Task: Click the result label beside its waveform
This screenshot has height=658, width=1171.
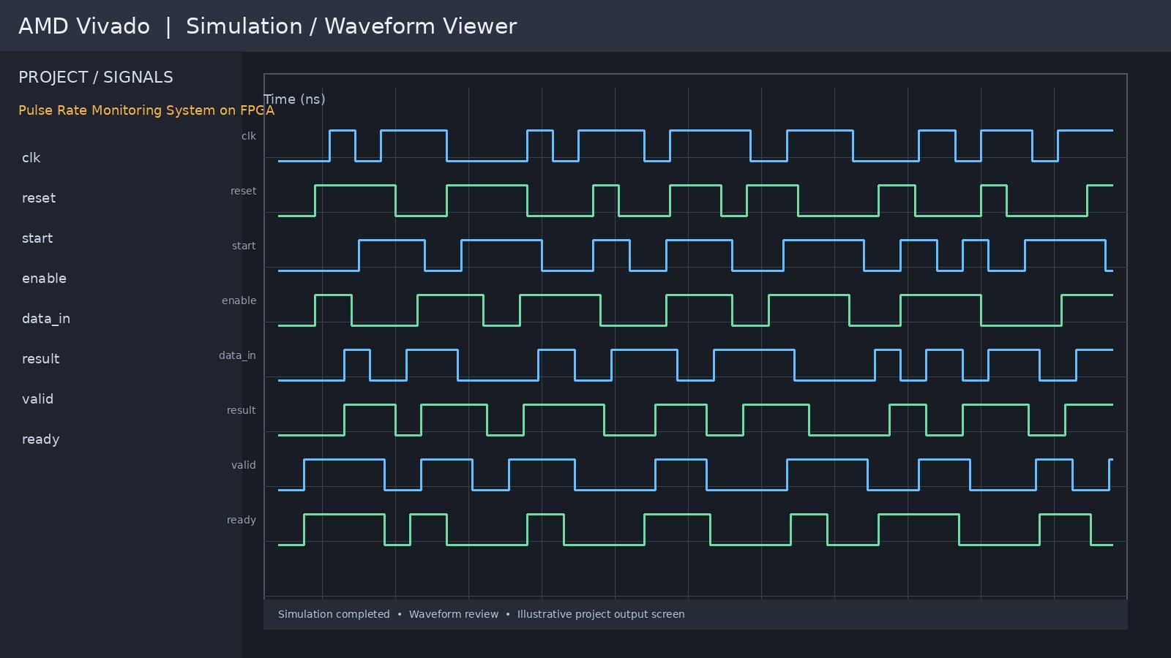Action: (241, 410)
